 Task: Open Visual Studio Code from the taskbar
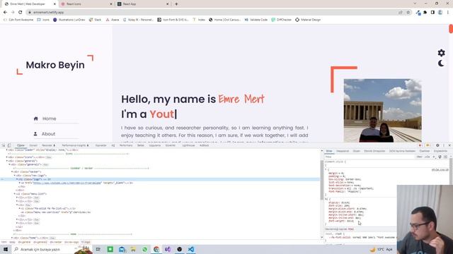pos(191,249)
